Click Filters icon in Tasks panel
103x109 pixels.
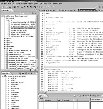click(x=80, y=96)
